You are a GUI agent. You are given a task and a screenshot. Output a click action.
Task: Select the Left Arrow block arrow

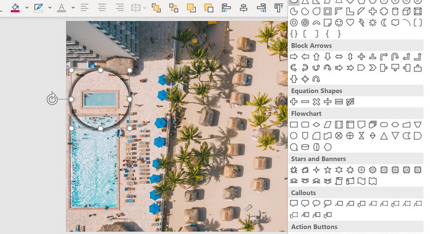tap(305, 57)
